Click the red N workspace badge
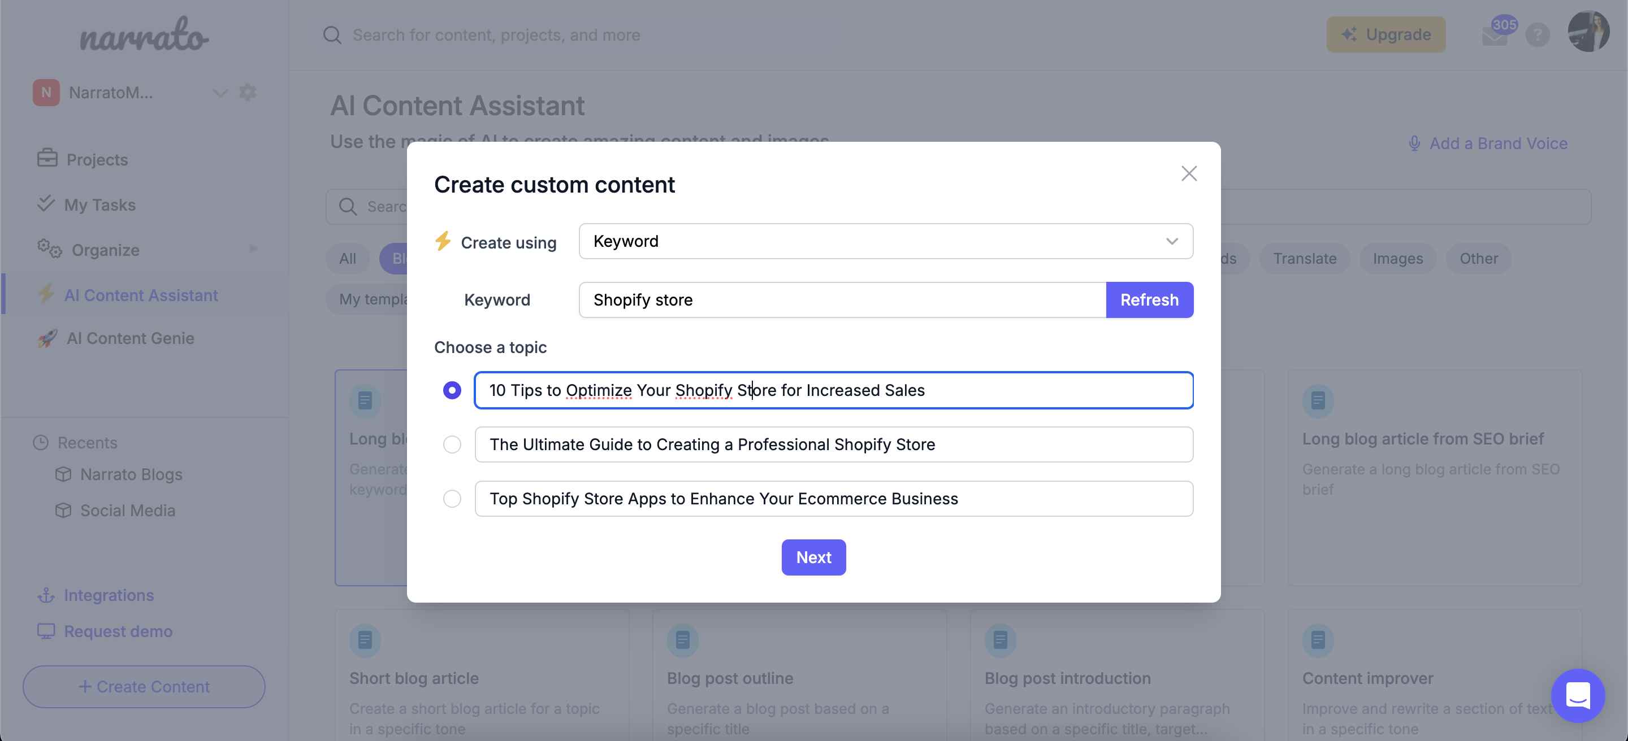Image resolution: width=1628 pixels, height=741 pixels. [46, 93]
